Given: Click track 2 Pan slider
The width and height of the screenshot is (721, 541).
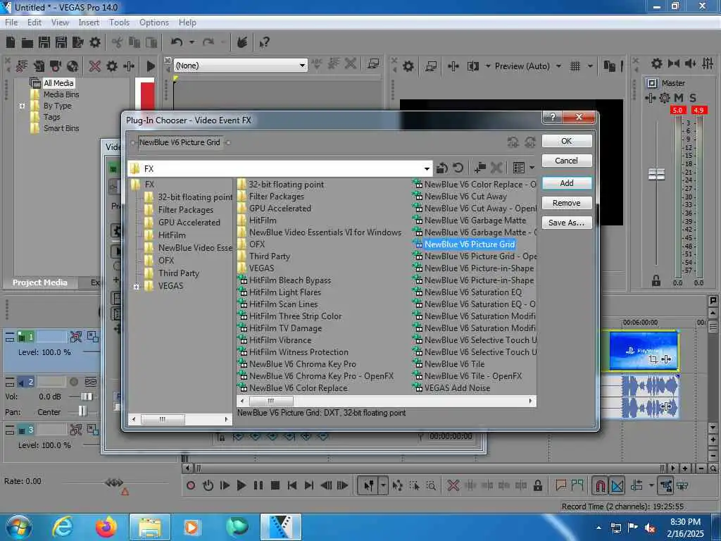Looking at the screenshot, I should pyautogui.click(x=82, y=411).
